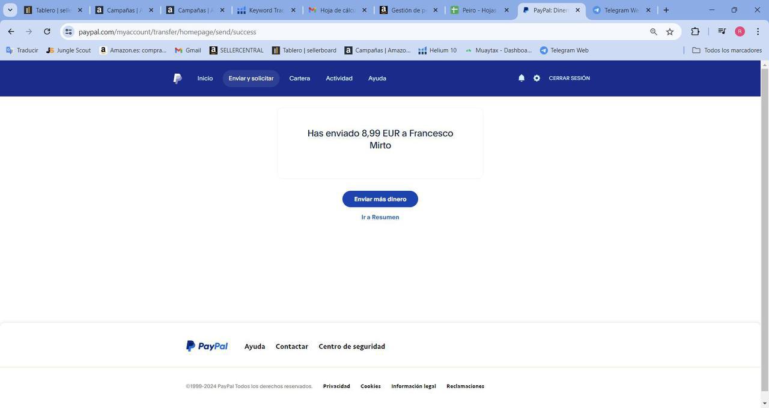Open Actividad in PayPal menu
Viewport: 769px width, 408px height.
(x=339, y=79)
